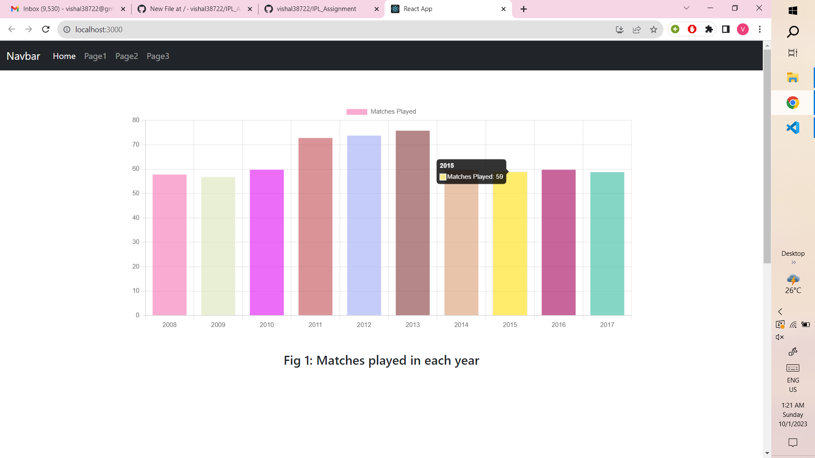This screenshot has height=458, width=815.
Task: Select the React App tab
Action: pyautogui.click(x=448, y=9)
